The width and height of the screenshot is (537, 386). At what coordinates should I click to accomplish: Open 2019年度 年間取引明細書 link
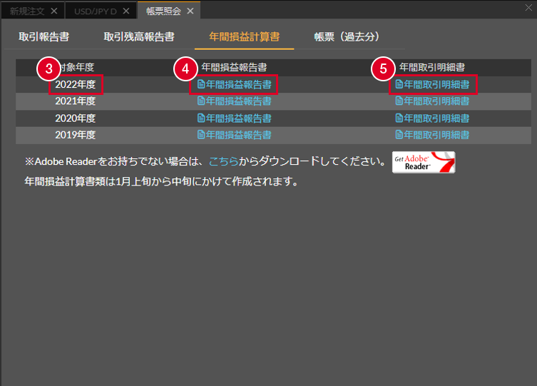coord(433,135)
